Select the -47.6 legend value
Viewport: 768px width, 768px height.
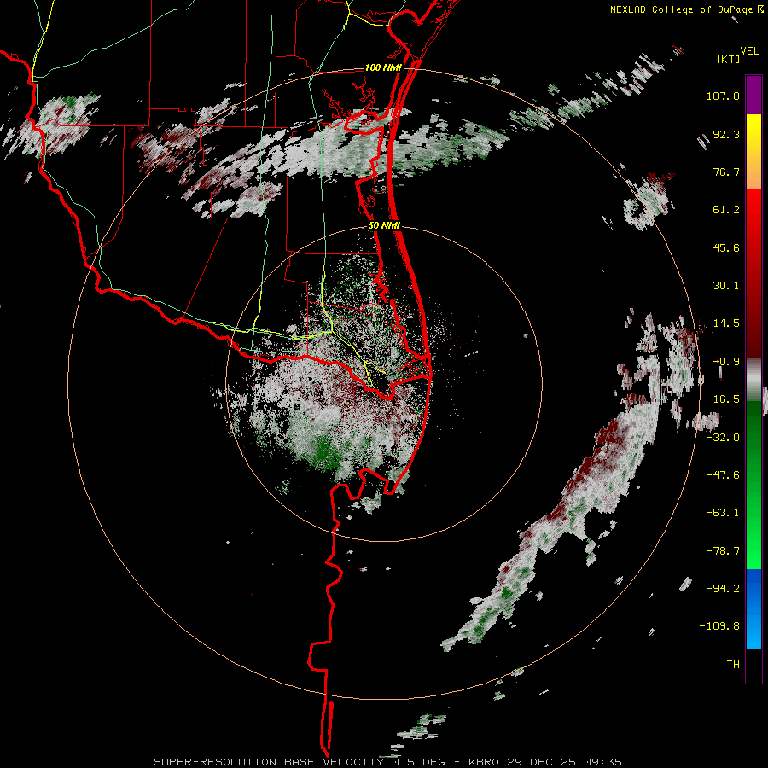pyautogui.click(x=723, y=475)
